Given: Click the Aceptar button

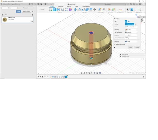Looking at the screenshot, I should (130, 47).
